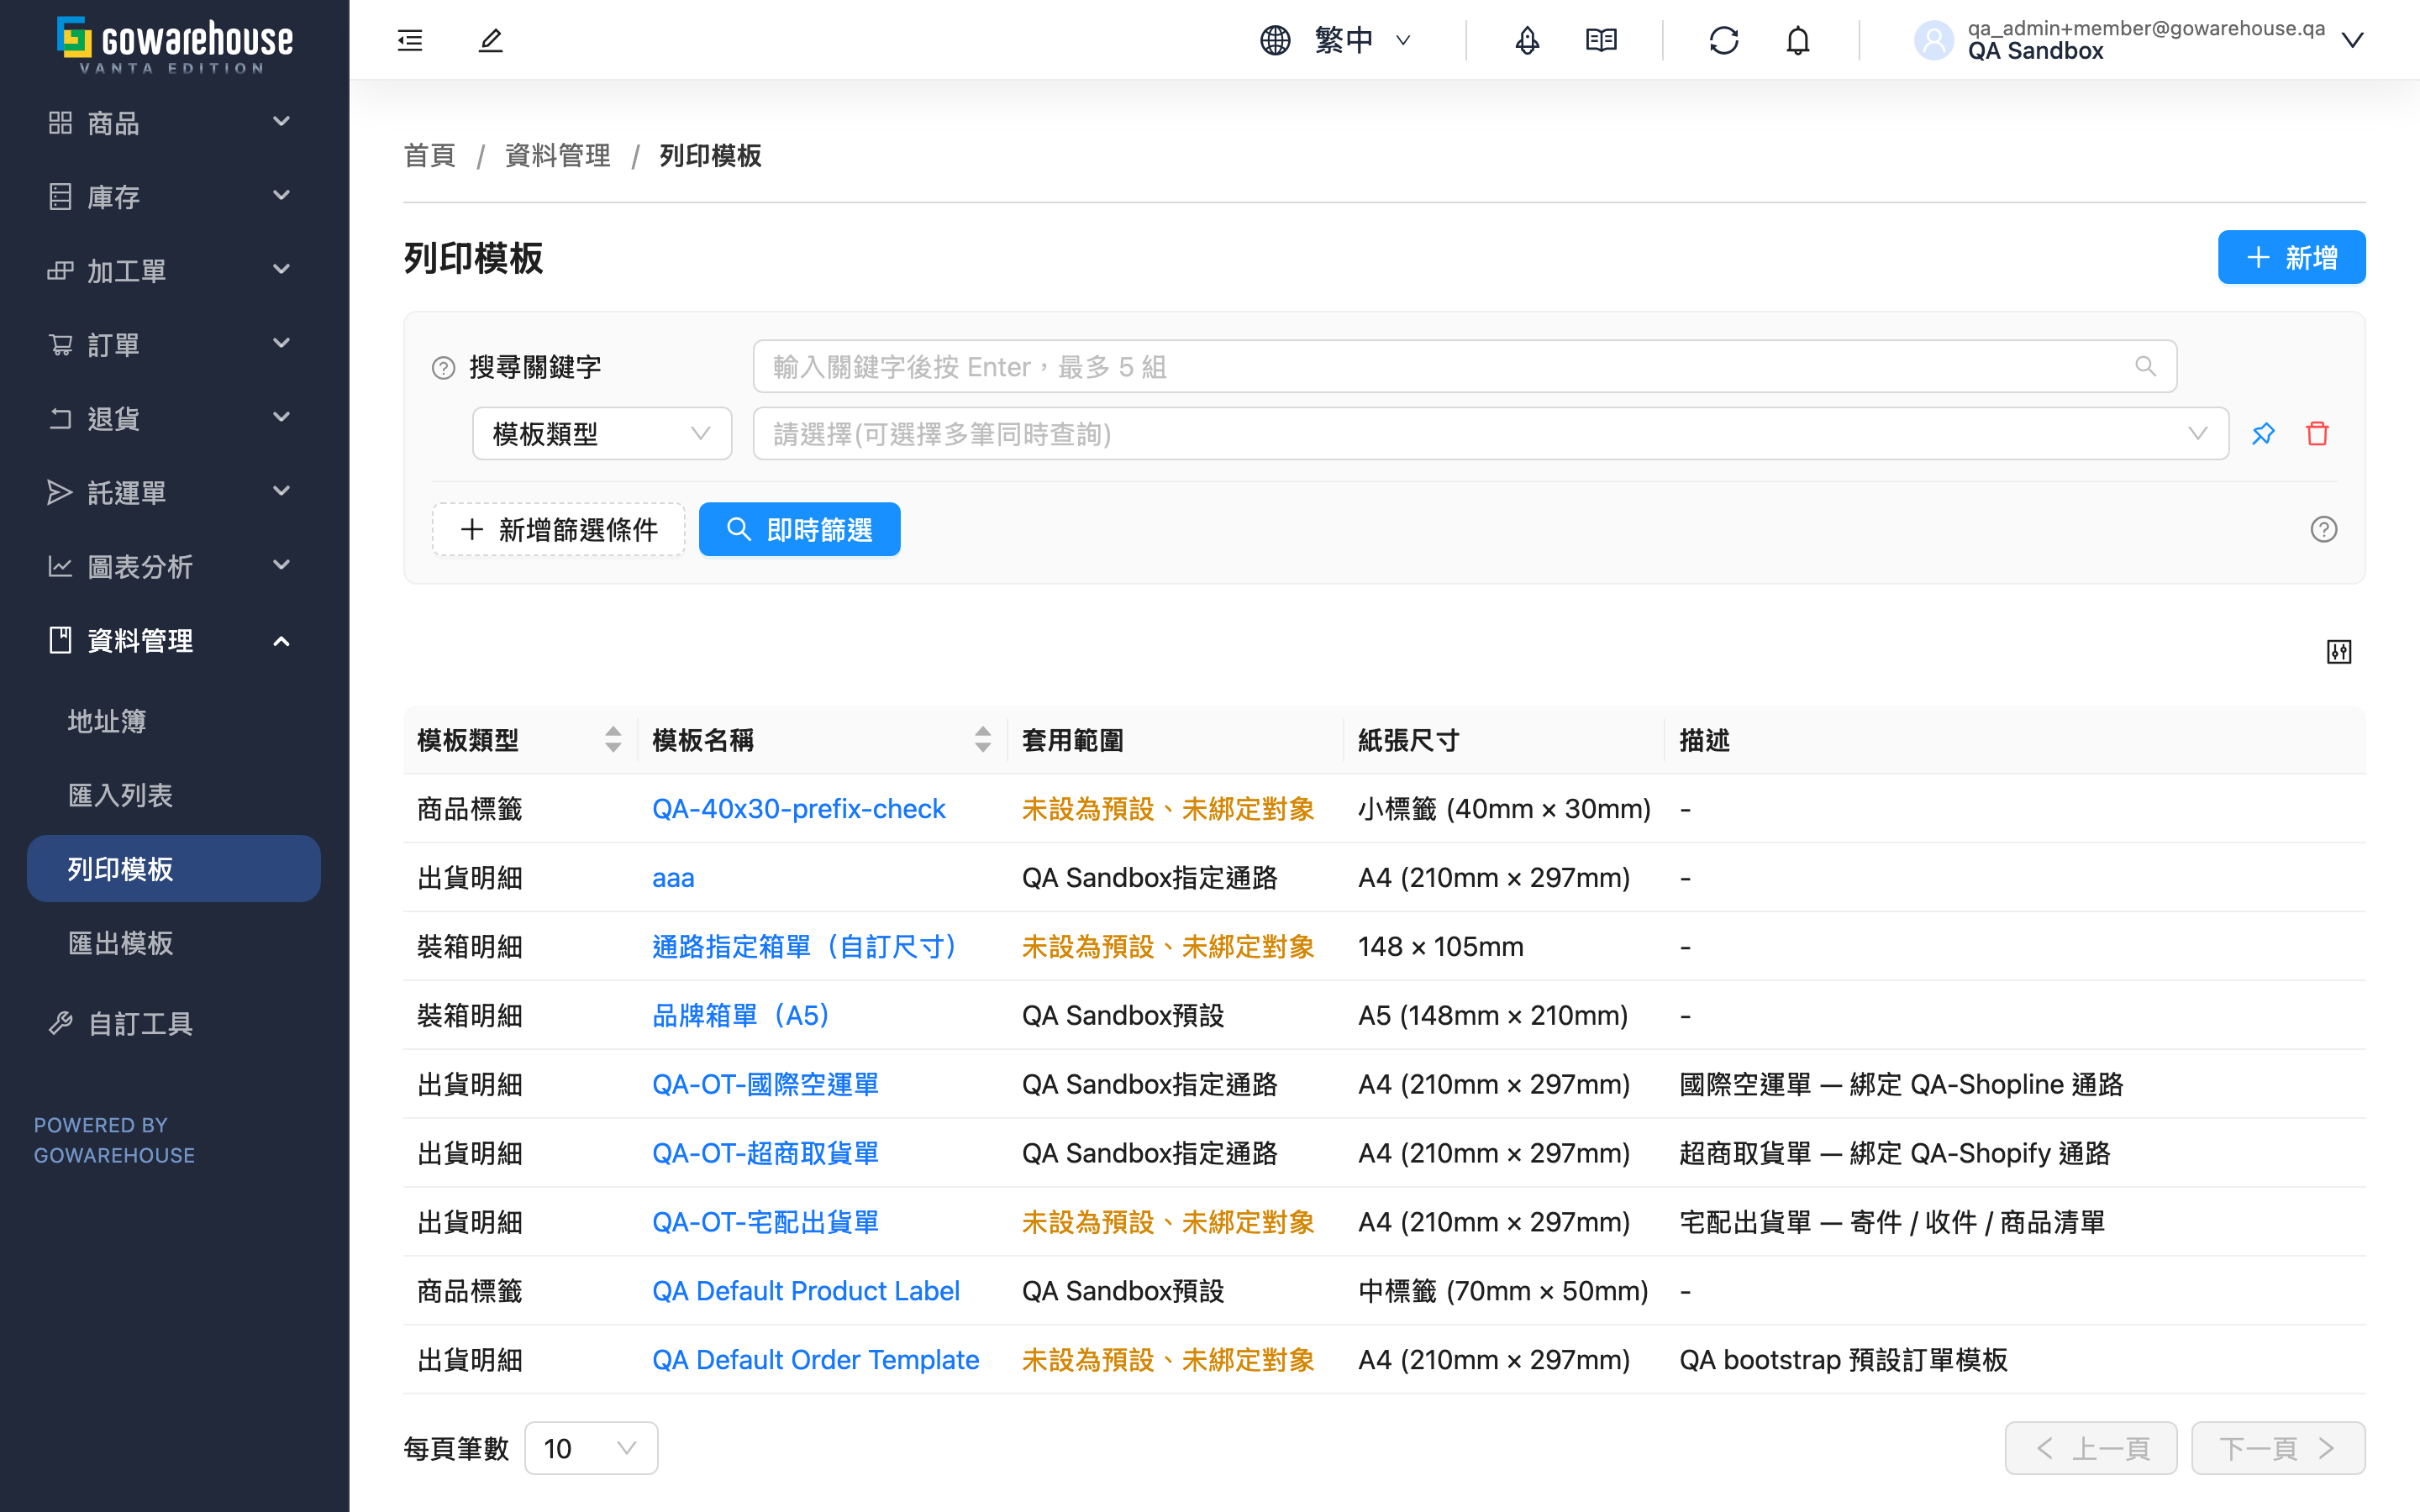Change 每頁筆數 page size dropdown
This screenshot has width=2420, height=1512.
tap(591, 1448)
